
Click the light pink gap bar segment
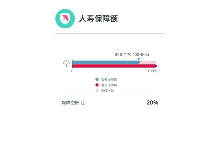(x=148, y=62)
